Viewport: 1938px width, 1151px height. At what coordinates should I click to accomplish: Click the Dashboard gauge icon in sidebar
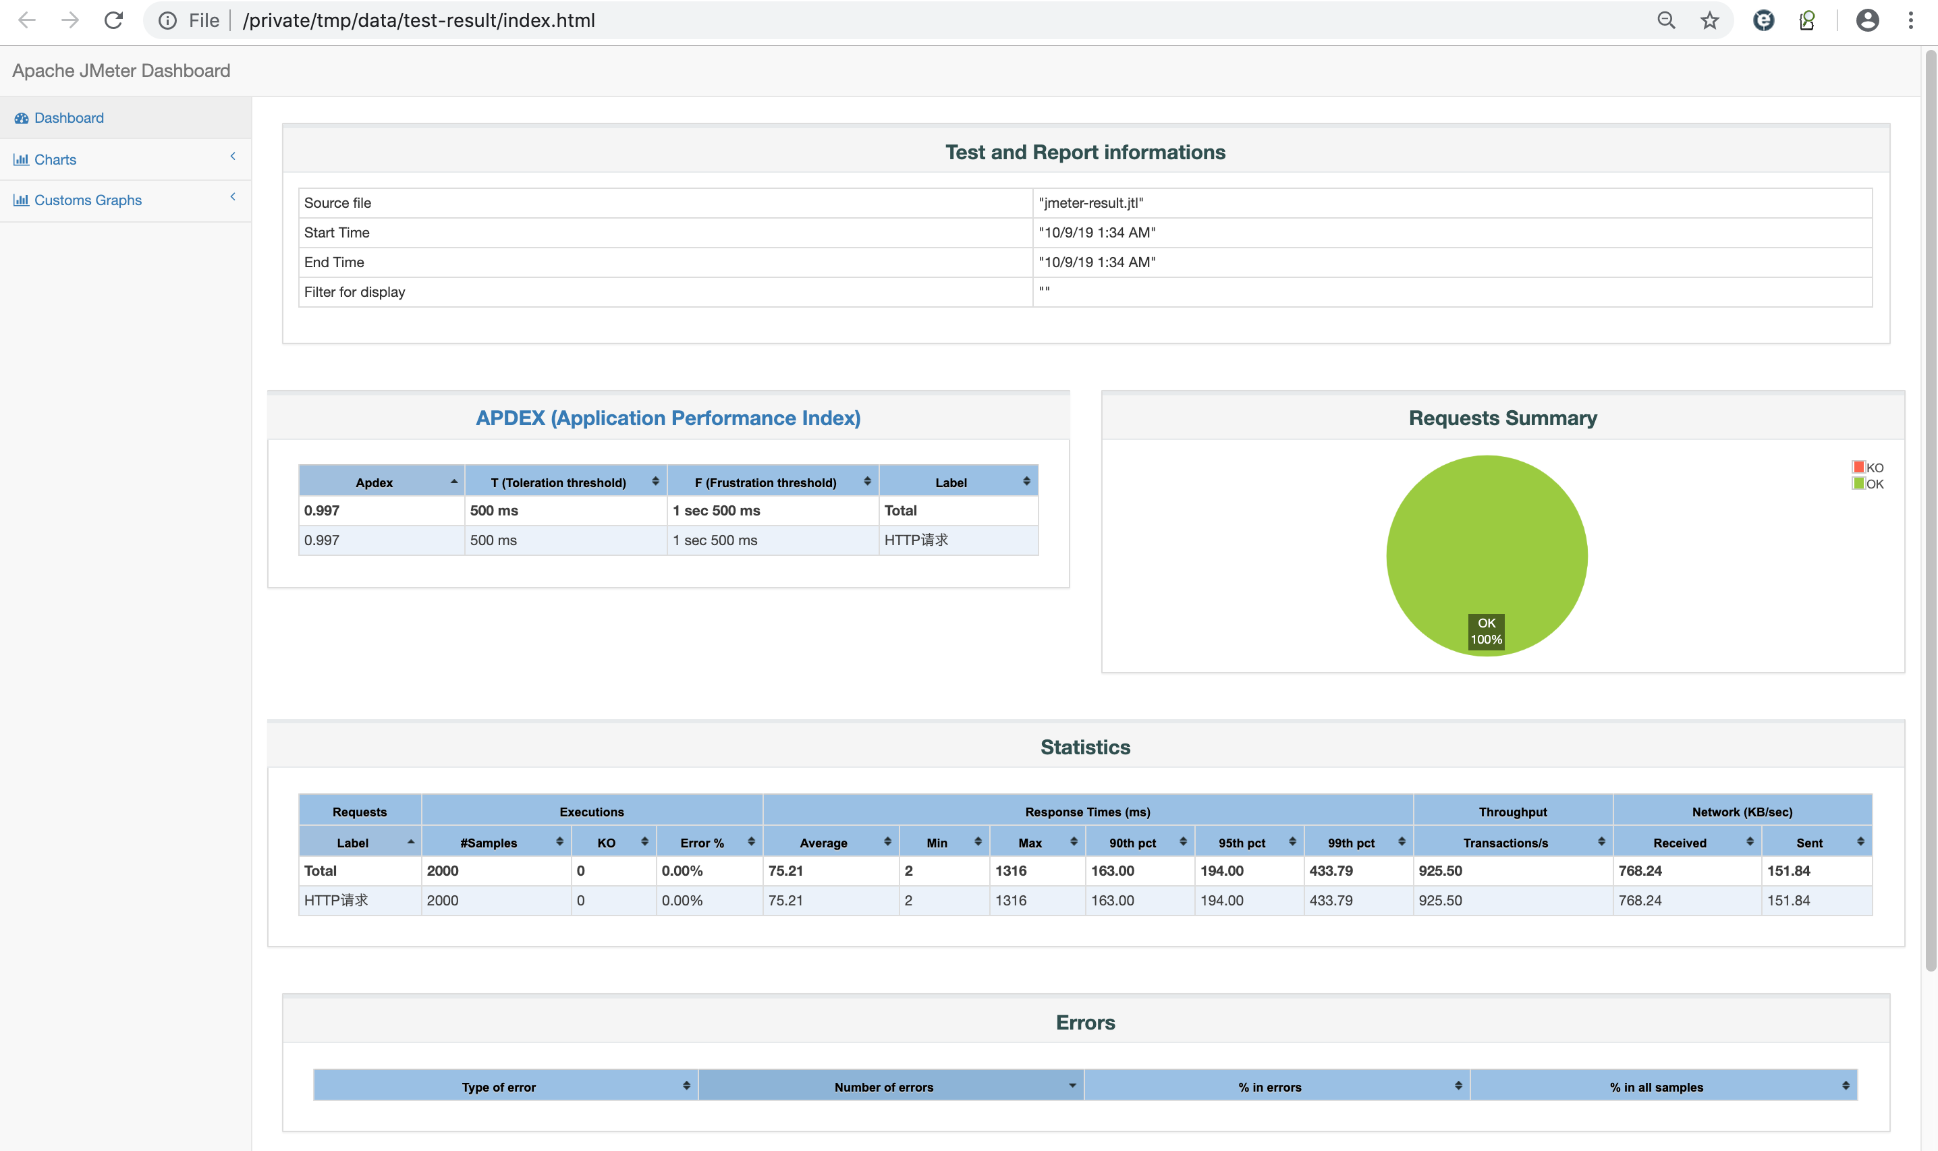point(21,118)
